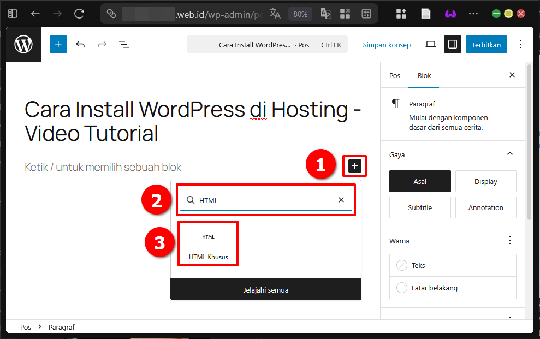Open the device preview desktop icon
The width and height of the screenshot is (540, 339).
(430, 44)
